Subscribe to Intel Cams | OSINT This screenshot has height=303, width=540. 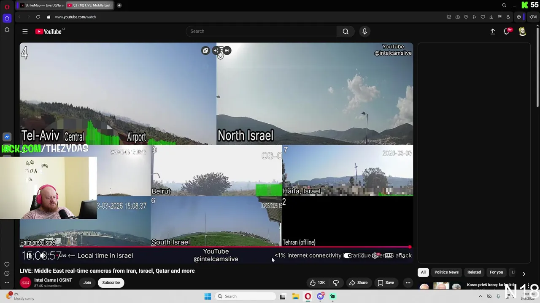111,282
